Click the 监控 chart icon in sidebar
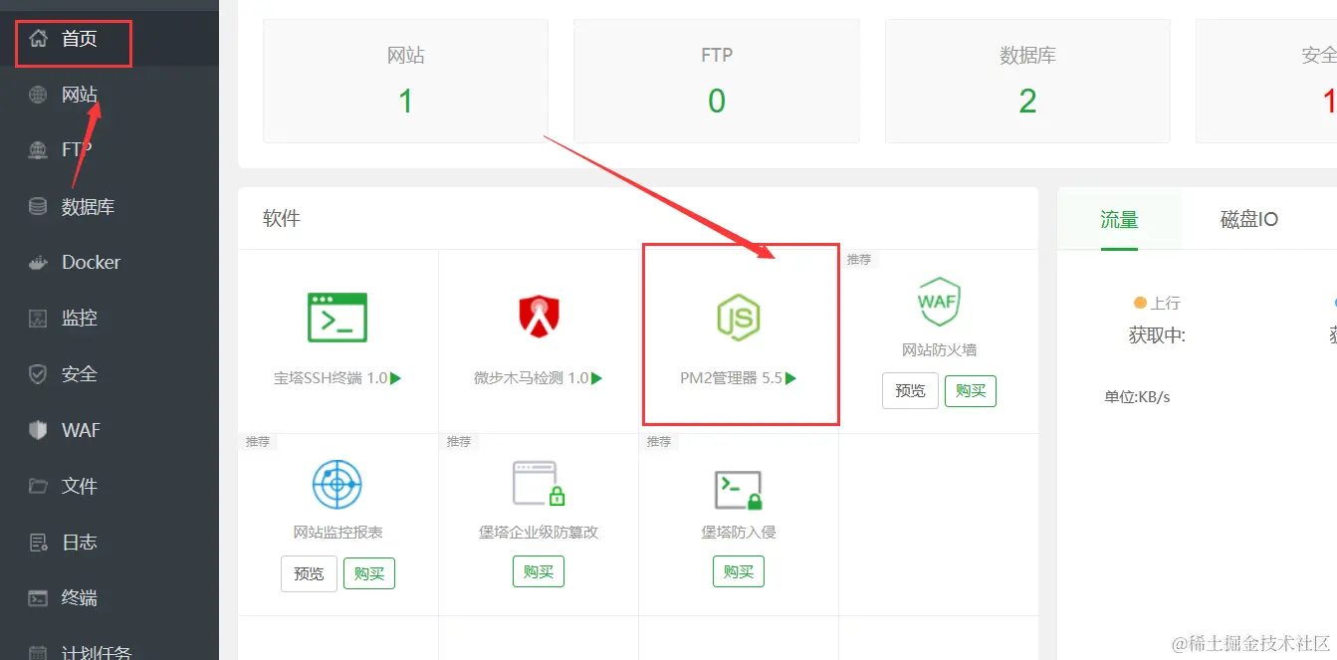 coord(38,319)
